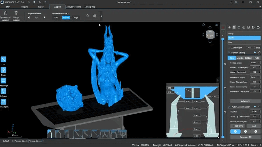Click the Advance button

[x=245, y=101]
